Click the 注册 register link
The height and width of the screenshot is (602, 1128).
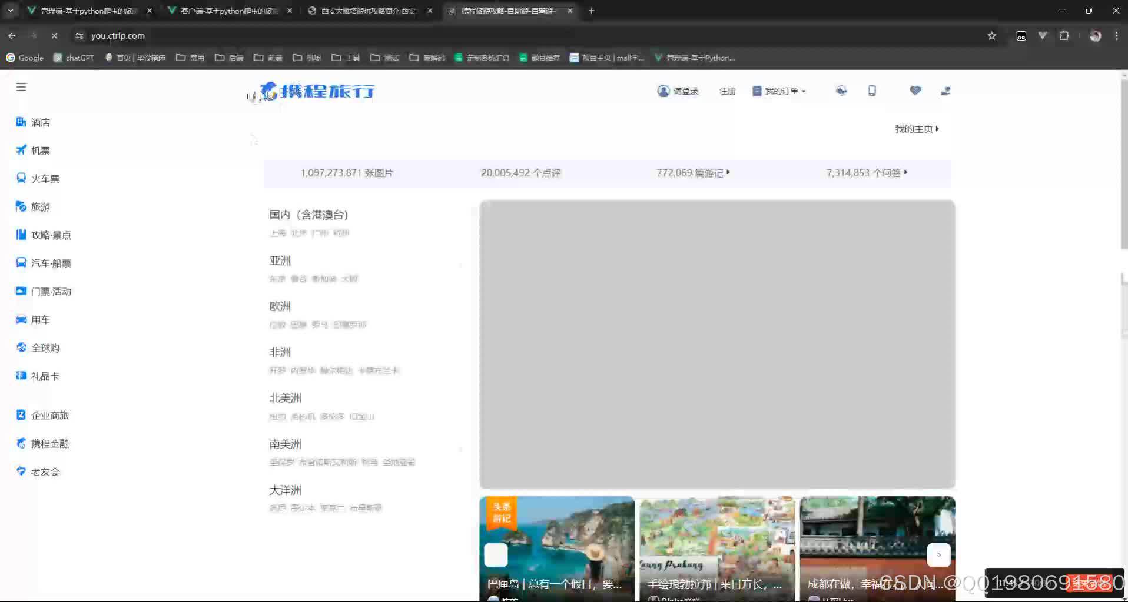(728, 91)
